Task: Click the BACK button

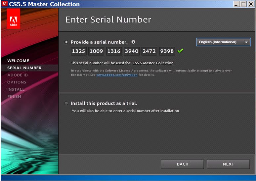Action: point(182,164)
